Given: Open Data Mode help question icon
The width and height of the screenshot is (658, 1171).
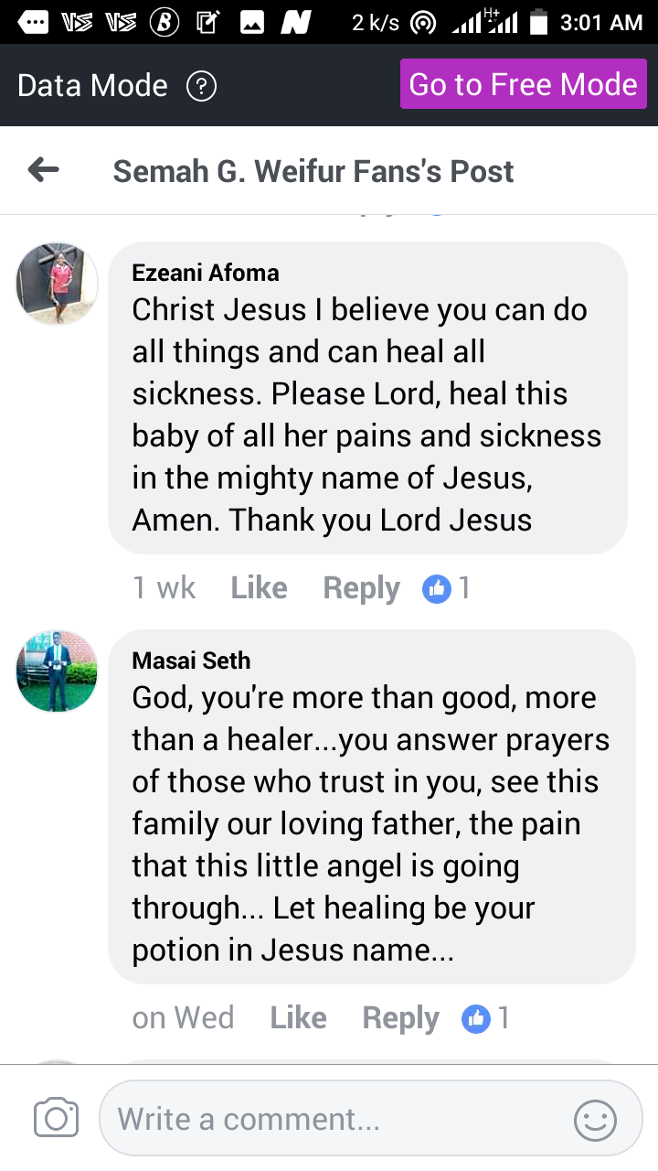Looking at the screenshot, I should pyautogui.click(x=201, y=86).
